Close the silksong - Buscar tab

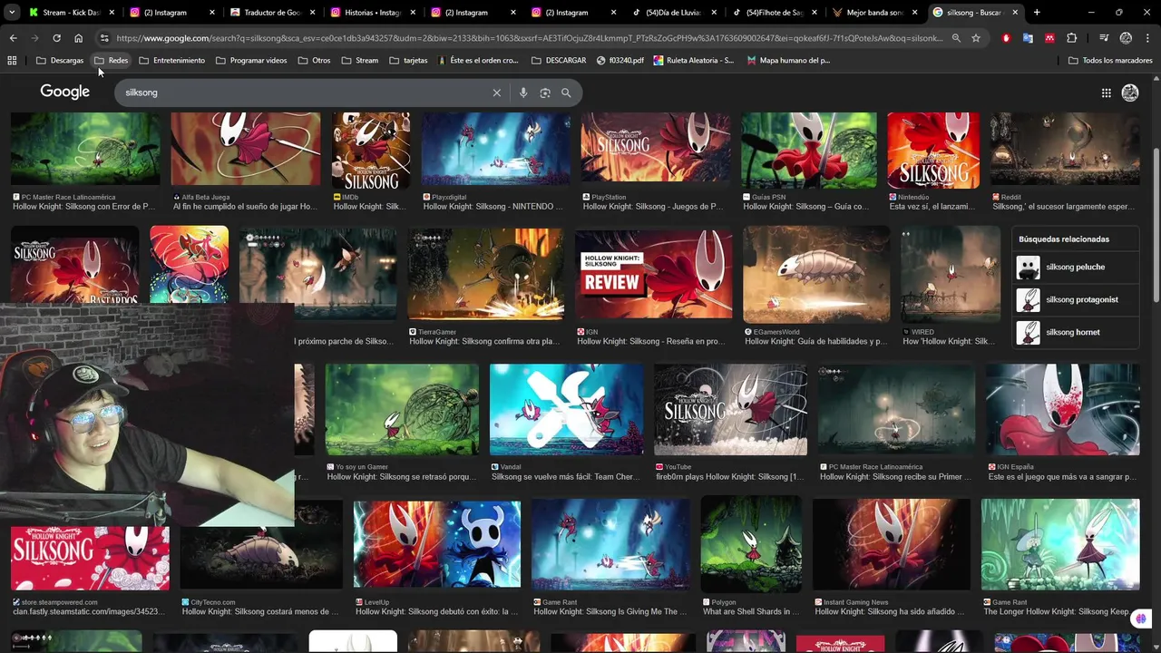click(1015, 13)
